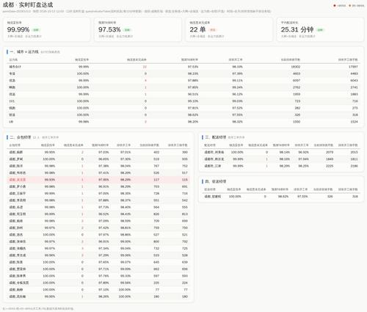Click the 225 rider count cell
The height and width of the screenshot is (312, 367).
pos(156,283)
